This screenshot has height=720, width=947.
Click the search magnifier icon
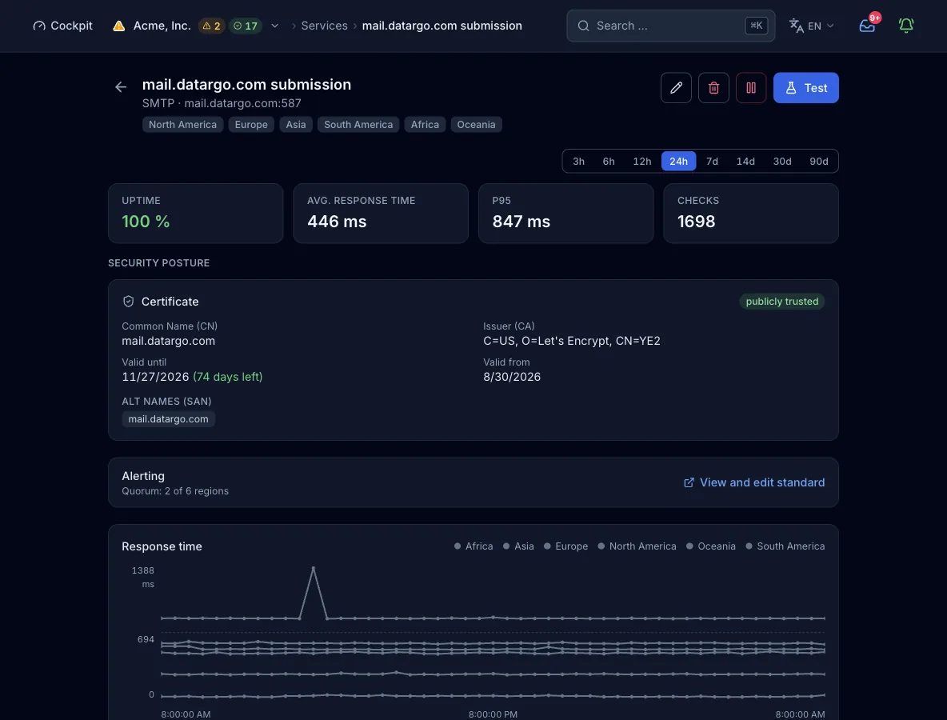583,26
